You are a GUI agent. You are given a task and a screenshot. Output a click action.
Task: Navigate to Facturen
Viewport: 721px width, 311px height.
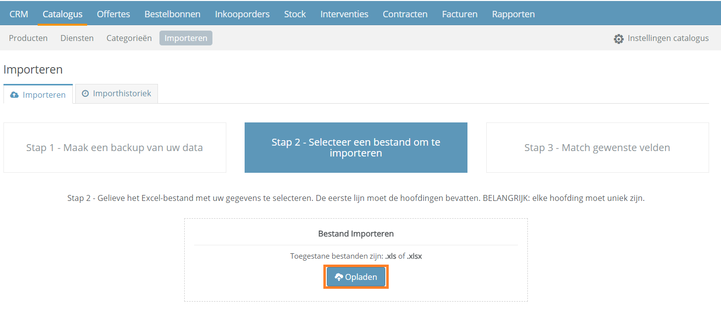point(460,14)
